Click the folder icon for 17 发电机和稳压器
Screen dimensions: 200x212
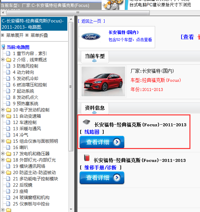tap(9, 154)
